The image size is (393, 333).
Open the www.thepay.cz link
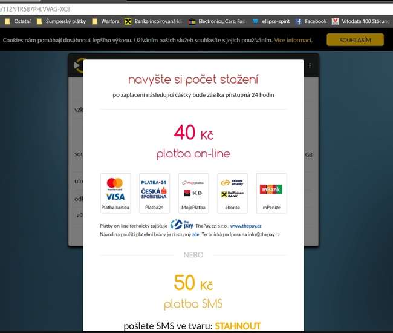(x=245, y=226)
